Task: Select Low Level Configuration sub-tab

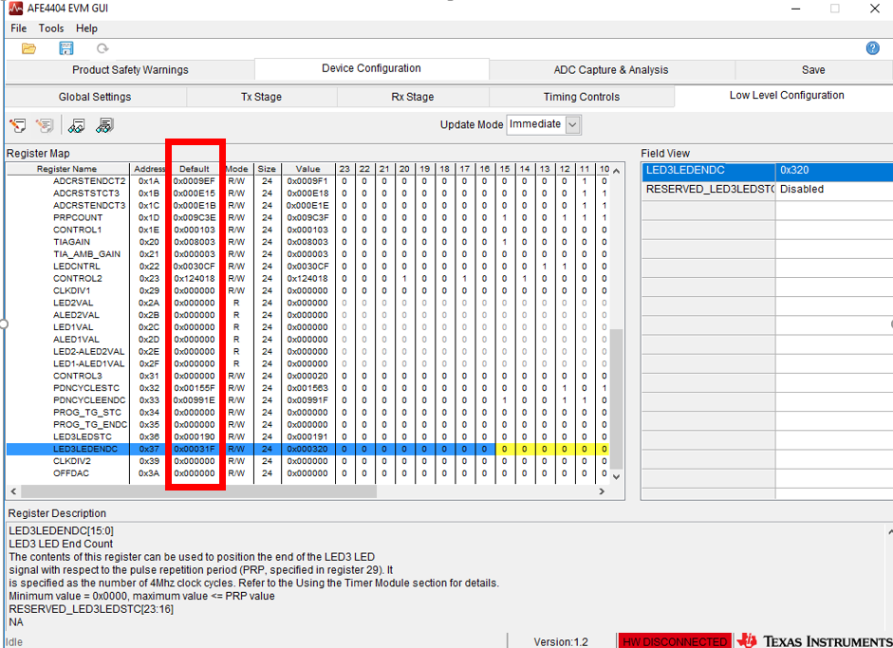Action: click(x=787, y=96)
